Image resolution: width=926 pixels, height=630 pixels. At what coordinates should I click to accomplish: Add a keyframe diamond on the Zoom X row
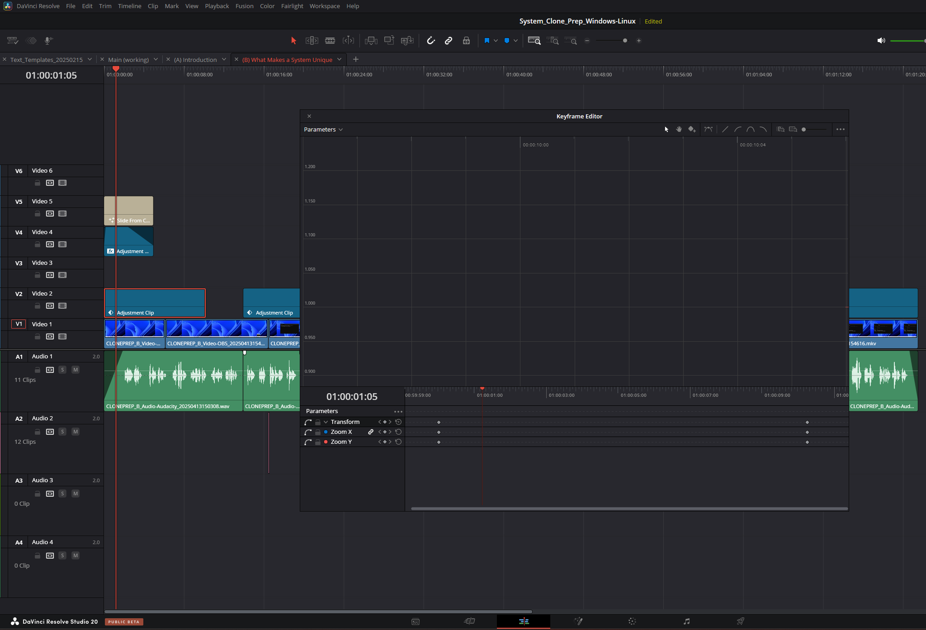tap(385, 432)
